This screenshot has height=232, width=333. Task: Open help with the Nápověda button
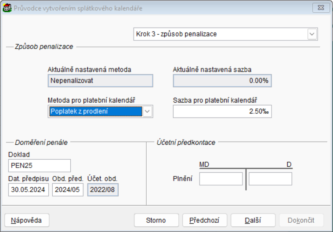click(27, 220)
